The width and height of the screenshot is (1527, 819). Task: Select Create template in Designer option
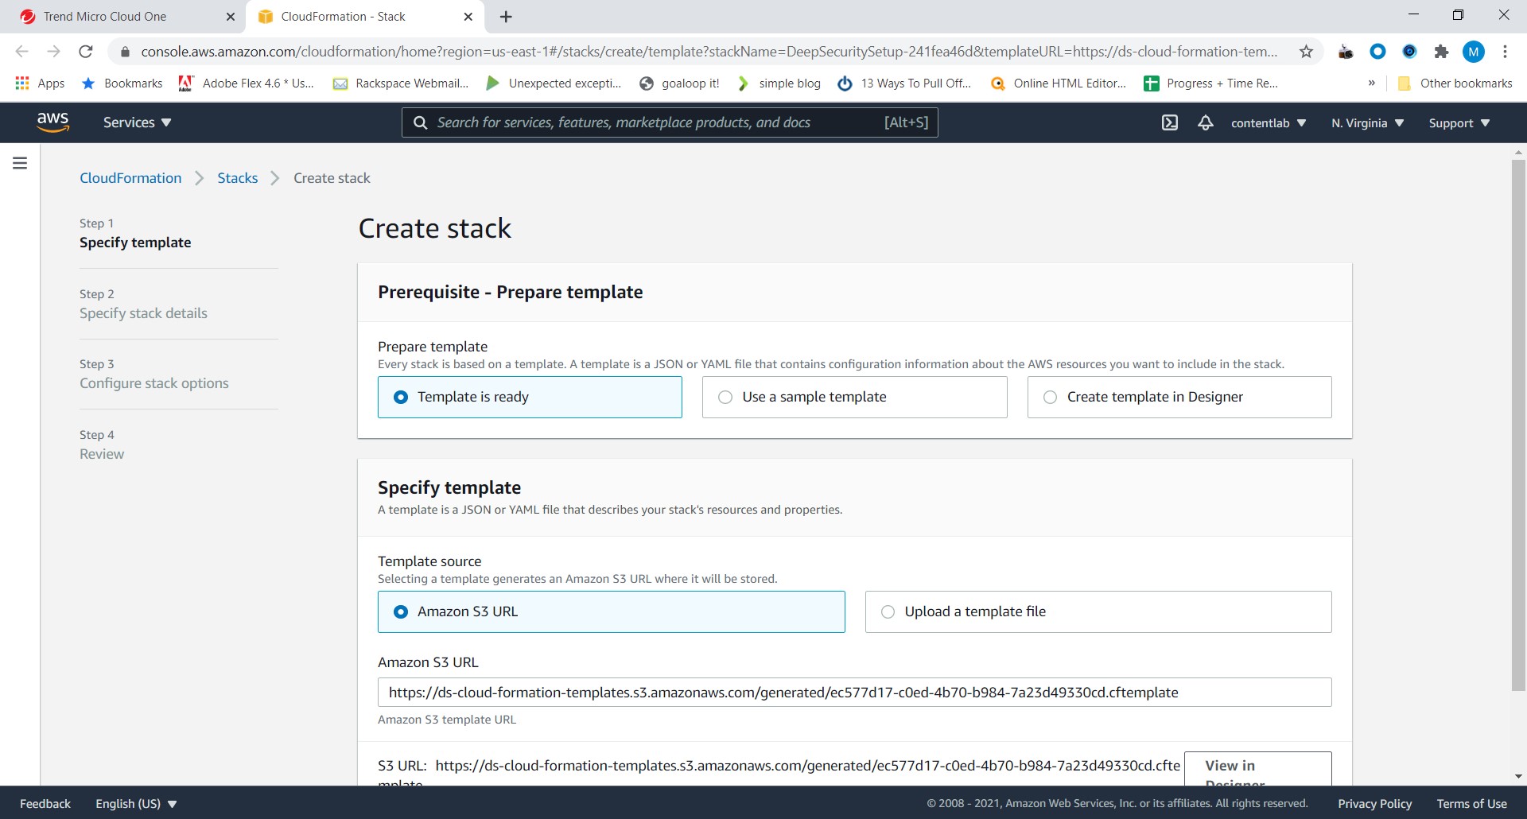click(1179, 397)
